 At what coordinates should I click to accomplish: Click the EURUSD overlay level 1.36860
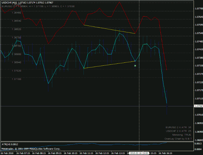[x=17, y=54]
